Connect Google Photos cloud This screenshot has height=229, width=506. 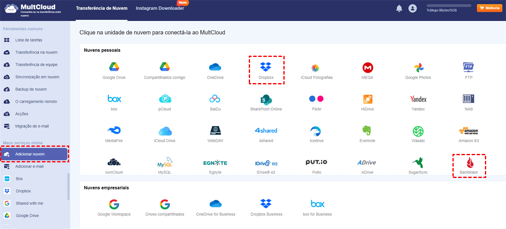click(418, 71)
